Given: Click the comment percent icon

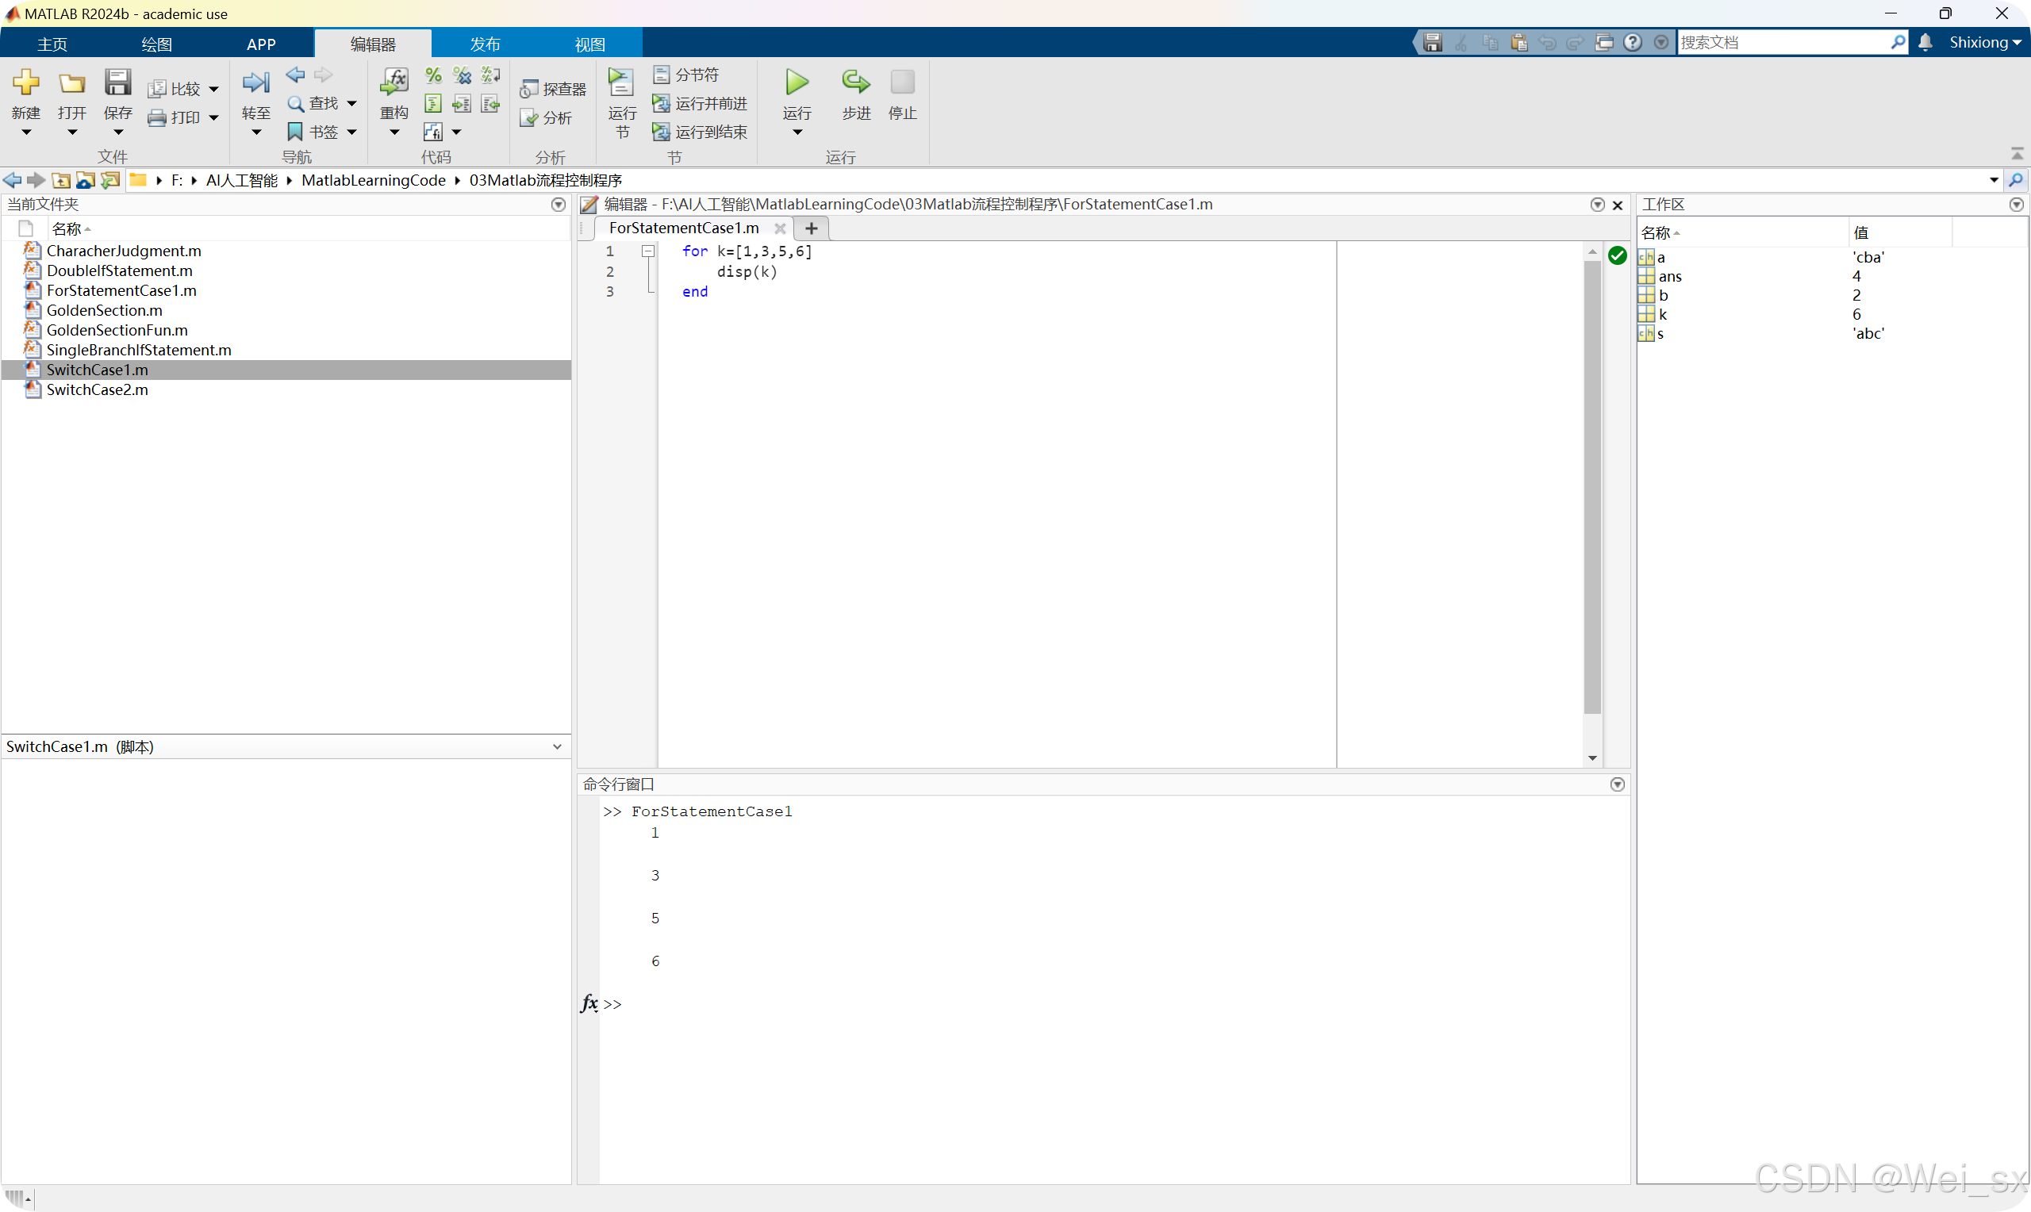Looking at the screenshot, I should click(433, 75).
